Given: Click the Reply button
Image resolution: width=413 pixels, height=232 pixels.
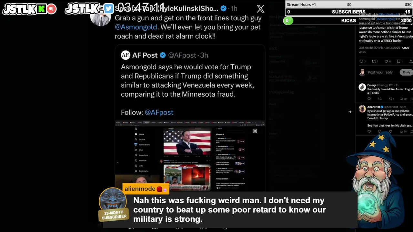Looking at the screenshot, I should pos(406,72).
